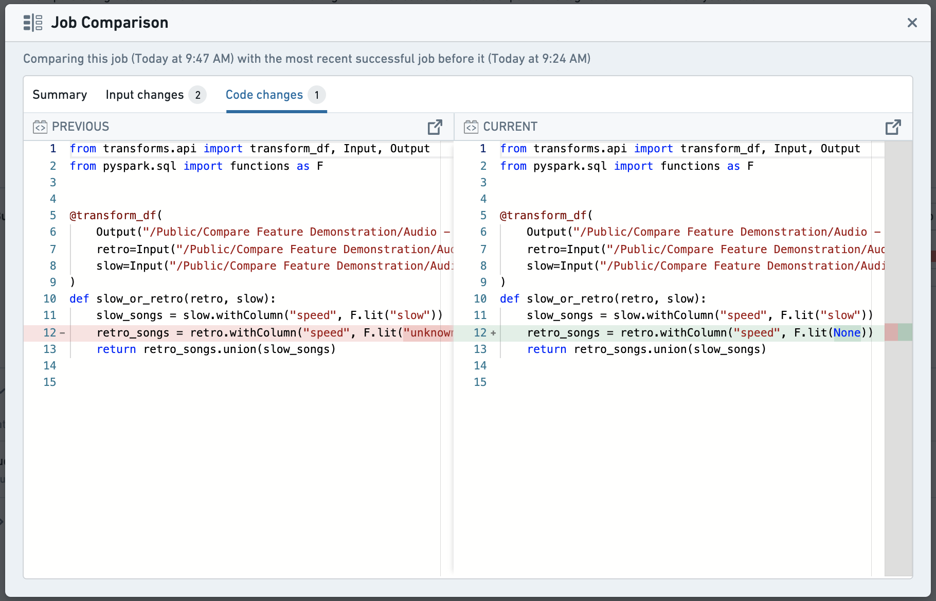Click the PREVIOUS pane header label

[81, 127]
